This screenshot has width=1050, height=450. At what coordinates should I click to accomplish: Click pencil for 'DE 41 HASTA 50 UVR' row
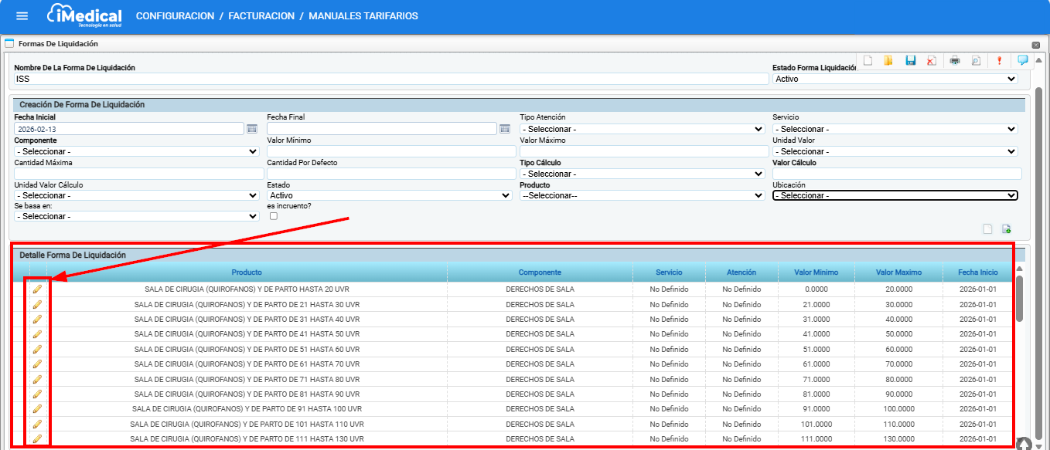point(36,334)
